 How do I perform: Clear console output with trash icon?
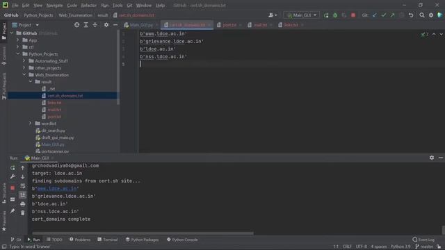click(23, 212)
